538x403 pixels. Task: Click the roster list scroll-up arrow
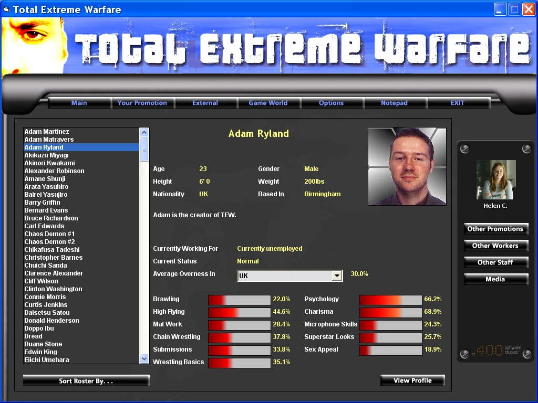click(144, 132)
